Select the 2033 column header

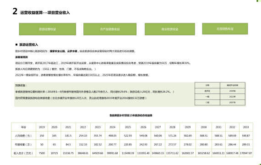click(246, 127)
